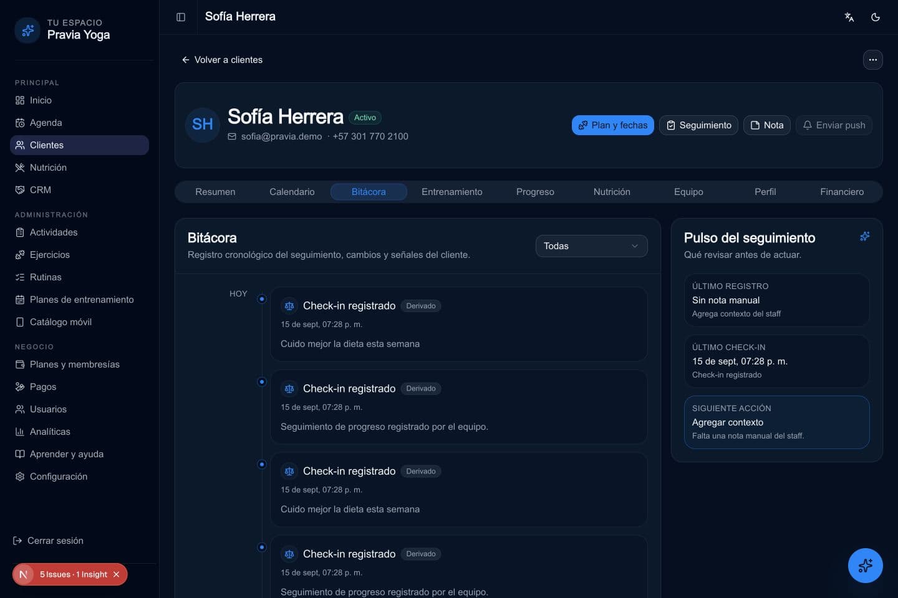Open Actividades in the sidebar
The width and height of the screenshot is (898, 598).
79,232
